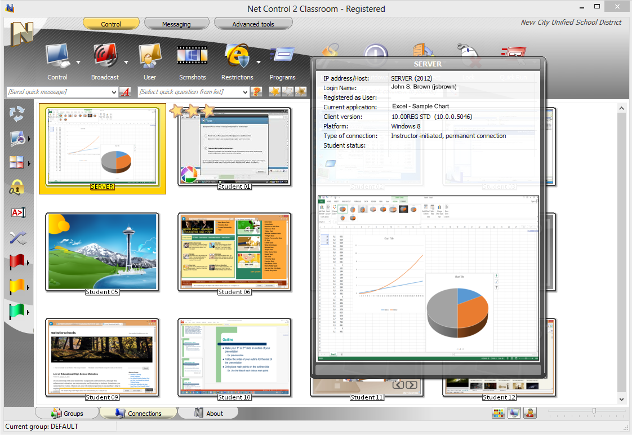Click the About button
632x435 pixels.
207,413
